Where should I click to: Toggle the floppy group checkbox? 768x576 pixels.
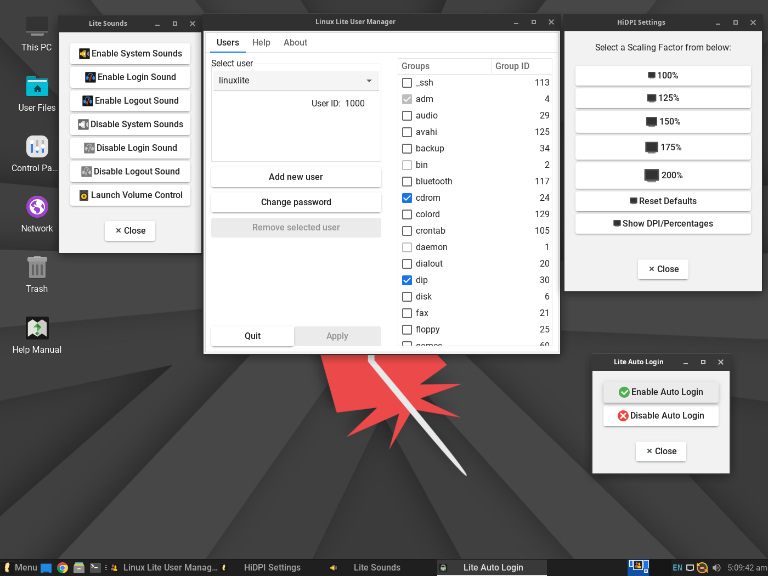(x=407, y=330)
